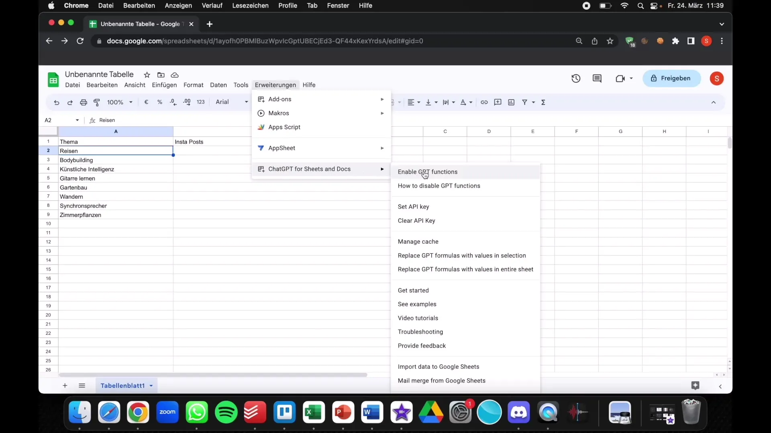Decrease decimal places
Screen dimensions: 771x433
(173, 102)
